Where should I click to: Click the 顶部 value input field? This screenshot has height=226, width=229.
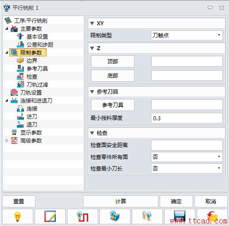(187, 61)
